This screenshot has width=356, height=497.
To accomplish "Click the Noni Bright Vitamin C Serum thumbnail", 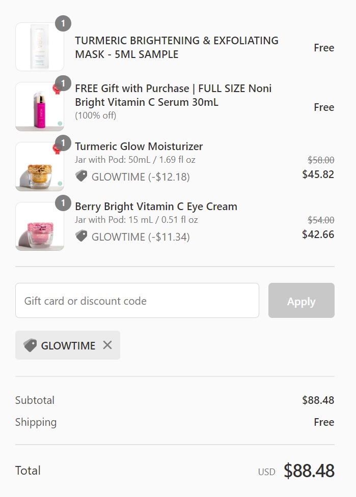I will [40, 107].
